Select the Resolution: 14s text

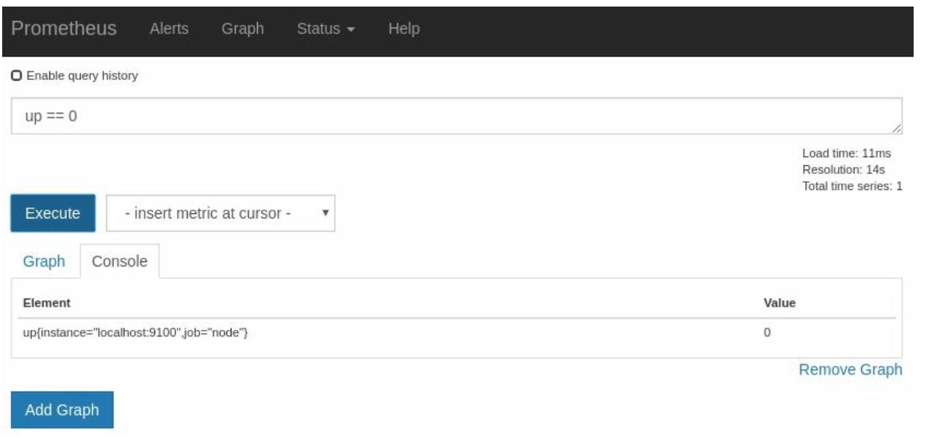(x=844, y=170)
